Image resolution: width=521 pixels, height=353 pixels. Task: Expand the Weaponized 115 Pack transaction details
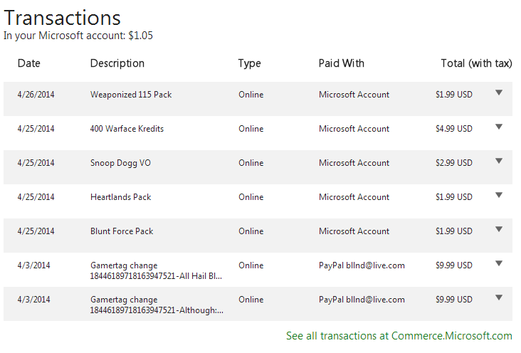[x=499, y=93]
